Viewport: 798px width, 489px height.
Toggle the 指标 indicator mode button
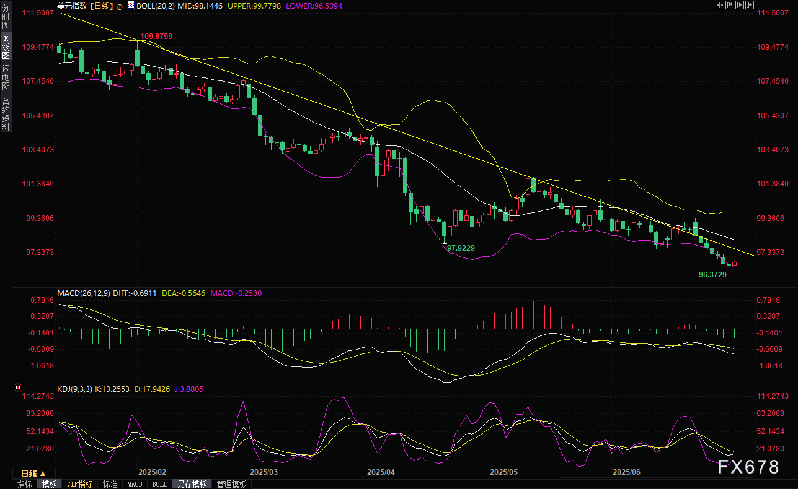coord(25,484)
